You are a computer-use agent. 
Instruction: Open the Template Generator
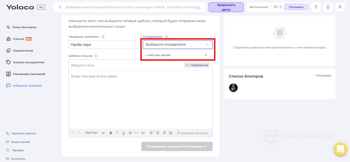[x=193, y=133]
